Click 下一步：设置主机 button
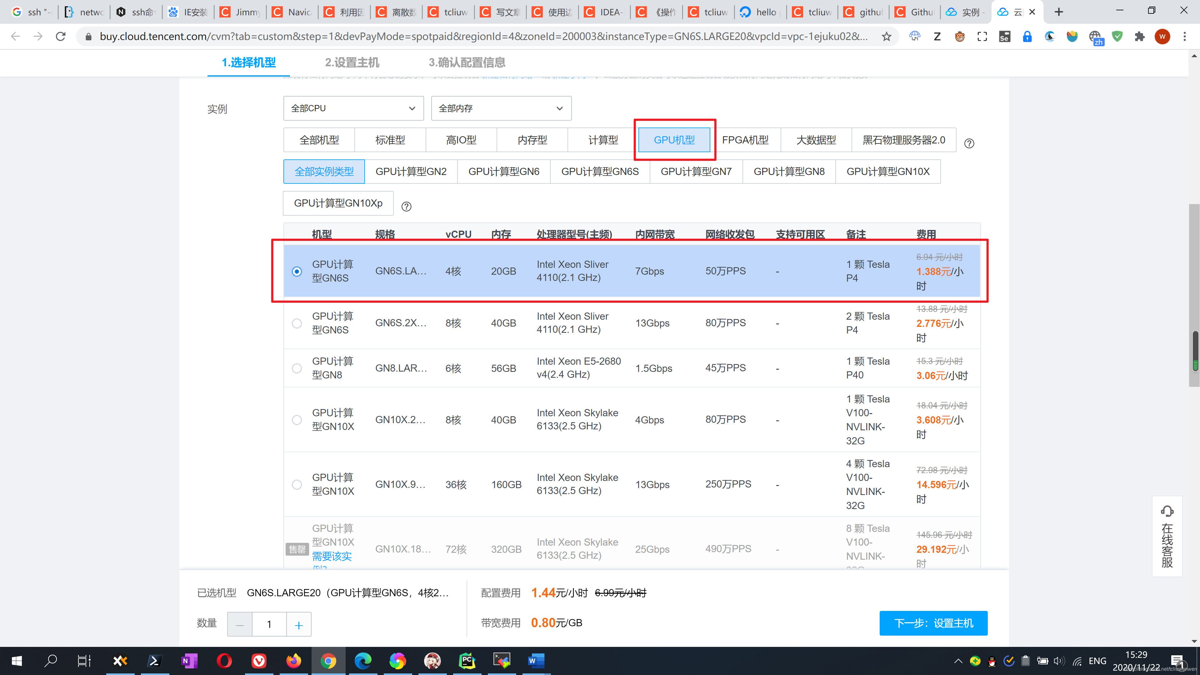Image resolution: width=1200 pixels, height=675 pixels. tap(933, 623)
